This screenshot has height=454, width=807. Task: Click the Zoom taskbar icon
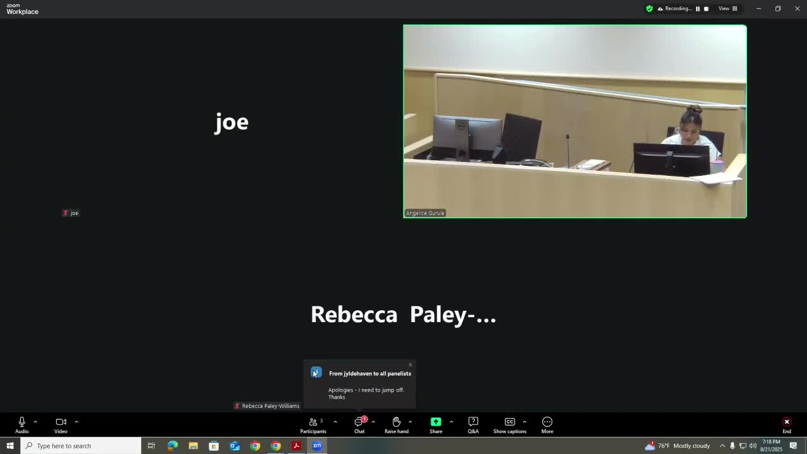click(x=317, y=446)
